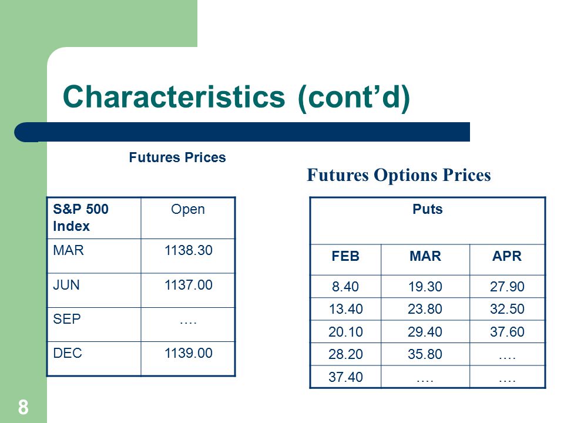
Task: Click the DEC row label
Action: pyautogui.click(x=68, y=353)
